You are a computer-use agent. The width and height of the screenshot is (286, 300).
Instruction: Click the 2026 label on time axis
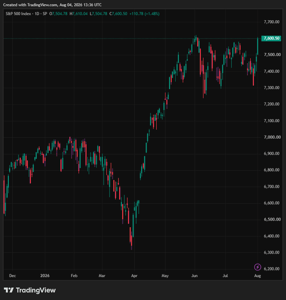point(45,276)
